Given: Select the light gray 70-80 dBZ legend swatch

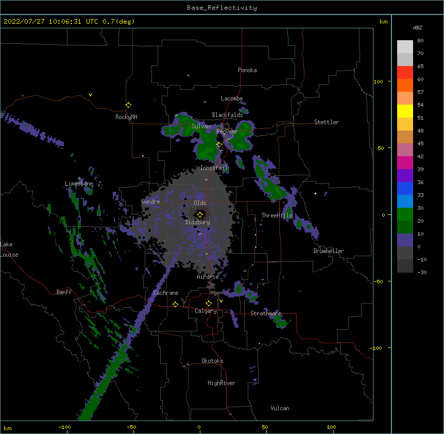Looking at the screenshot, I should tap(405, 47).
